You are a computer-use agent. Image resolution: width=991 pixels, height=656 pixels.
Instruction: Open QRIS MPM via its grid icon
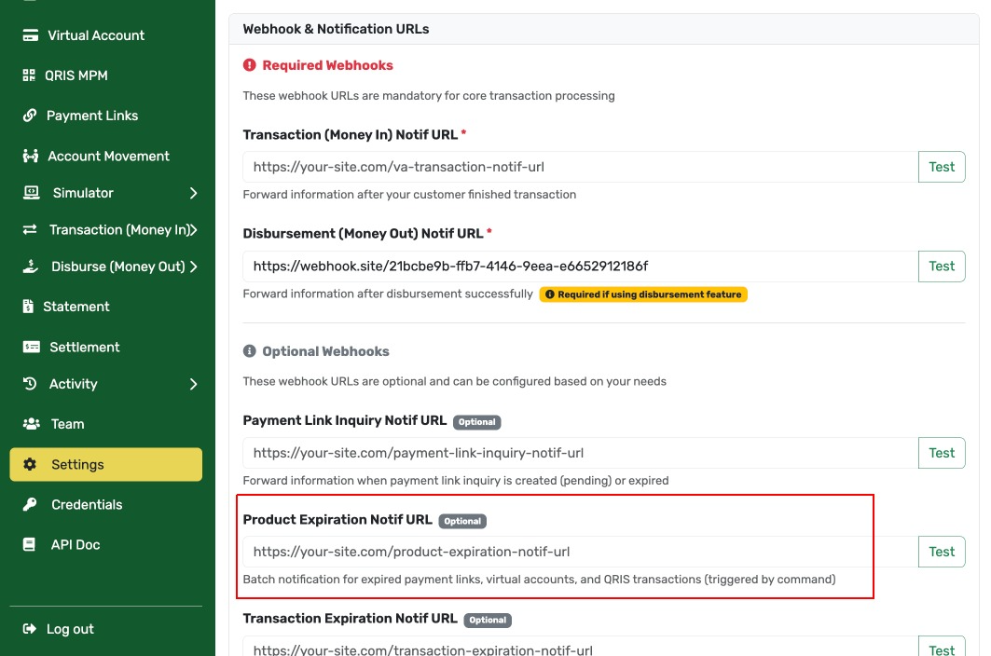click(x=31, y=75)
